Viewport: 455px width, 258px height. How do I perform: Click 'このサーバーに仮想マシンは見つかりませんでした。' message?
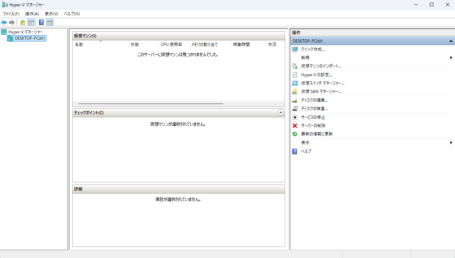tap(178, 55)
